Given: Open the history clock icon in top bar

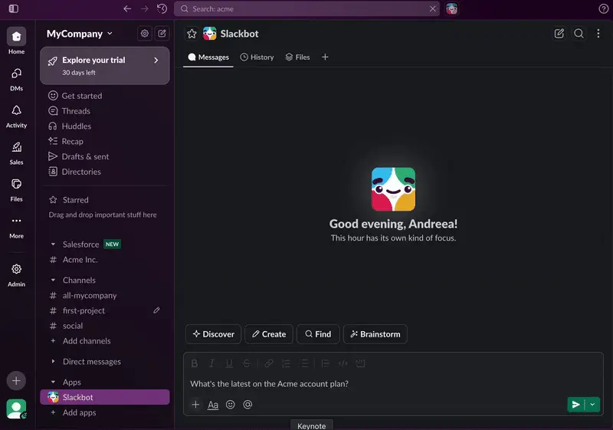Looking at the screenshot, I should tap(162, 9).
